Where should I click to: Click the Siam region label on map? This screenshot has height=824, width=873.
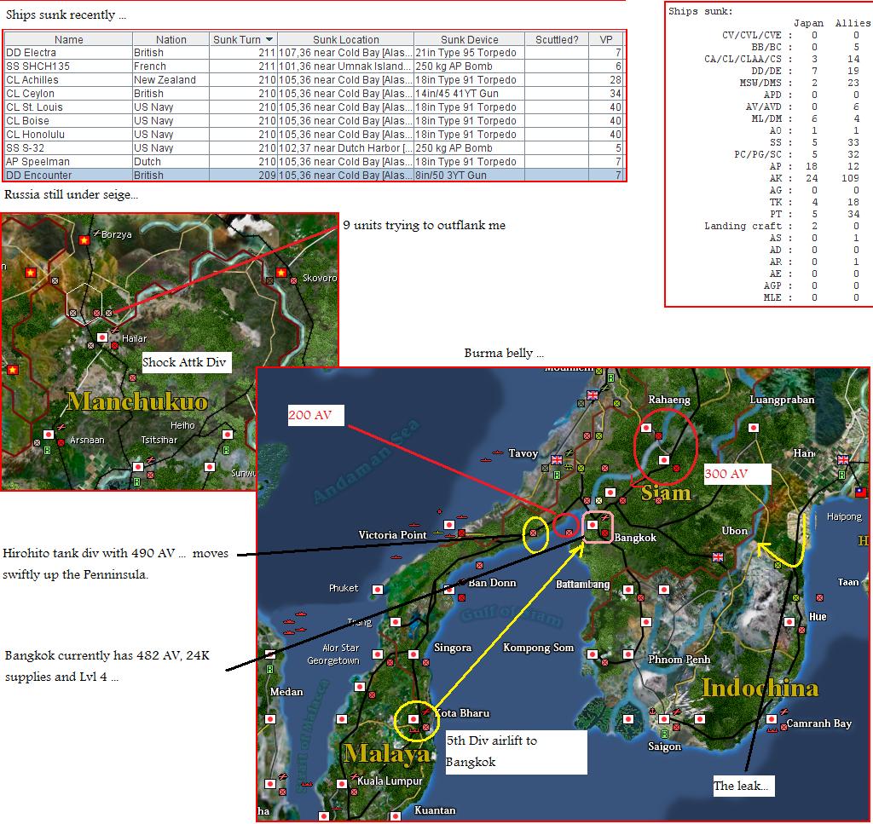tap(666, 493)
